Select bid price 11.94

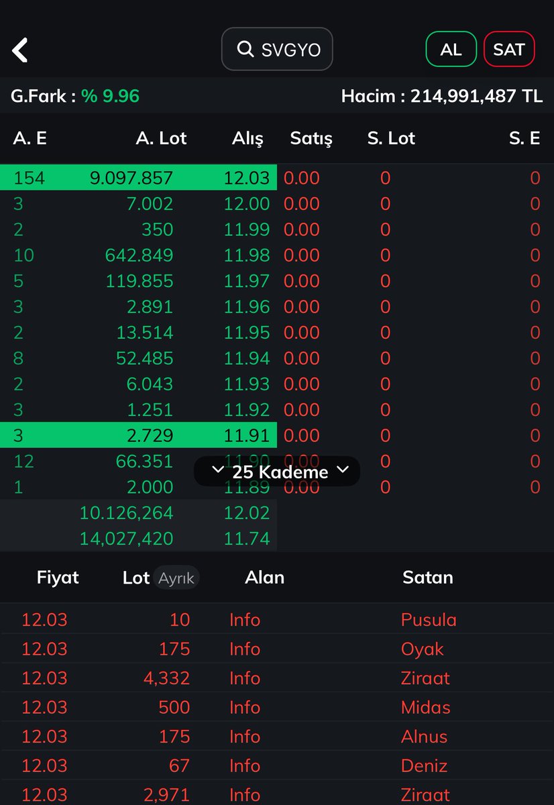click(247, 358)
